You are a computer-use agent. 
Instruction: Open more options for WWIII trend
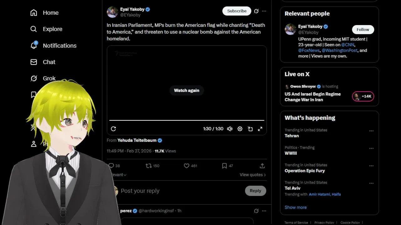pos(372,148)
